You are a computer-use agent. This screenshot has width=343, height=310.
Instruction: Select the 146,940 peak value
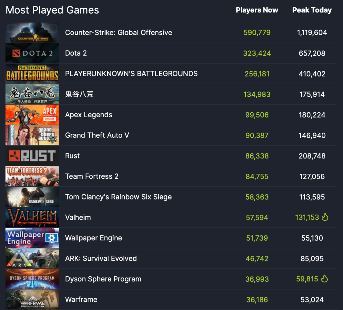[x=312, y=136]
